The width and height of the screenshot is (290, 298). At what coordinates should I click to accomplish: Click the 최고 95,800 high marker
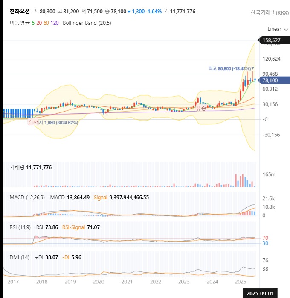click(231, 68)
